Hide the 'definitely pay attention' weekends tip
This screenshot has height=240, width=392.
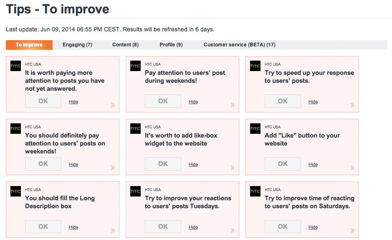click(x=73, y=165)
